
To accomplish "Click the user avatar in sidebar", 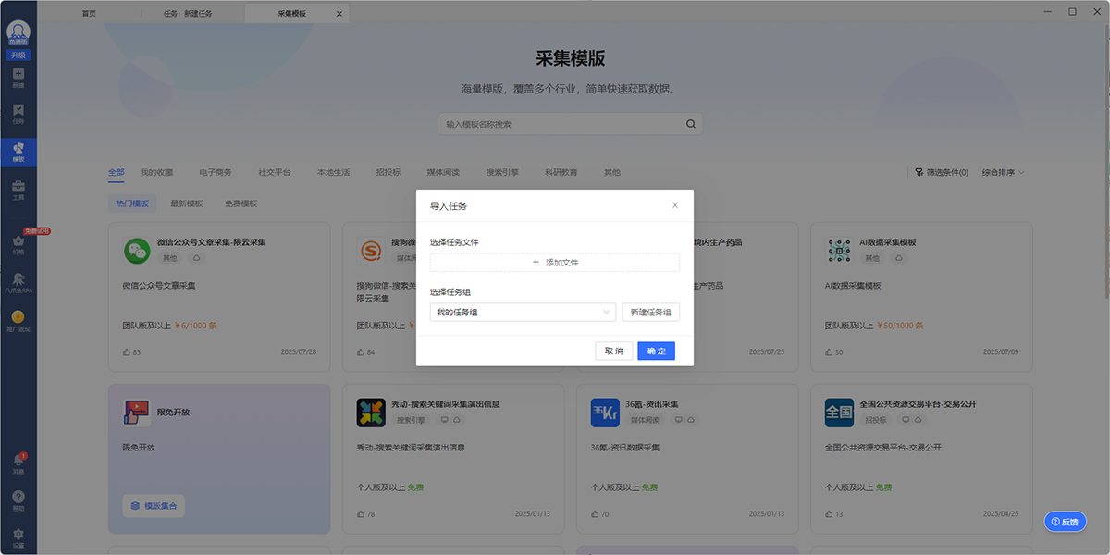I will pyautogui.click(x=18, y=31).
